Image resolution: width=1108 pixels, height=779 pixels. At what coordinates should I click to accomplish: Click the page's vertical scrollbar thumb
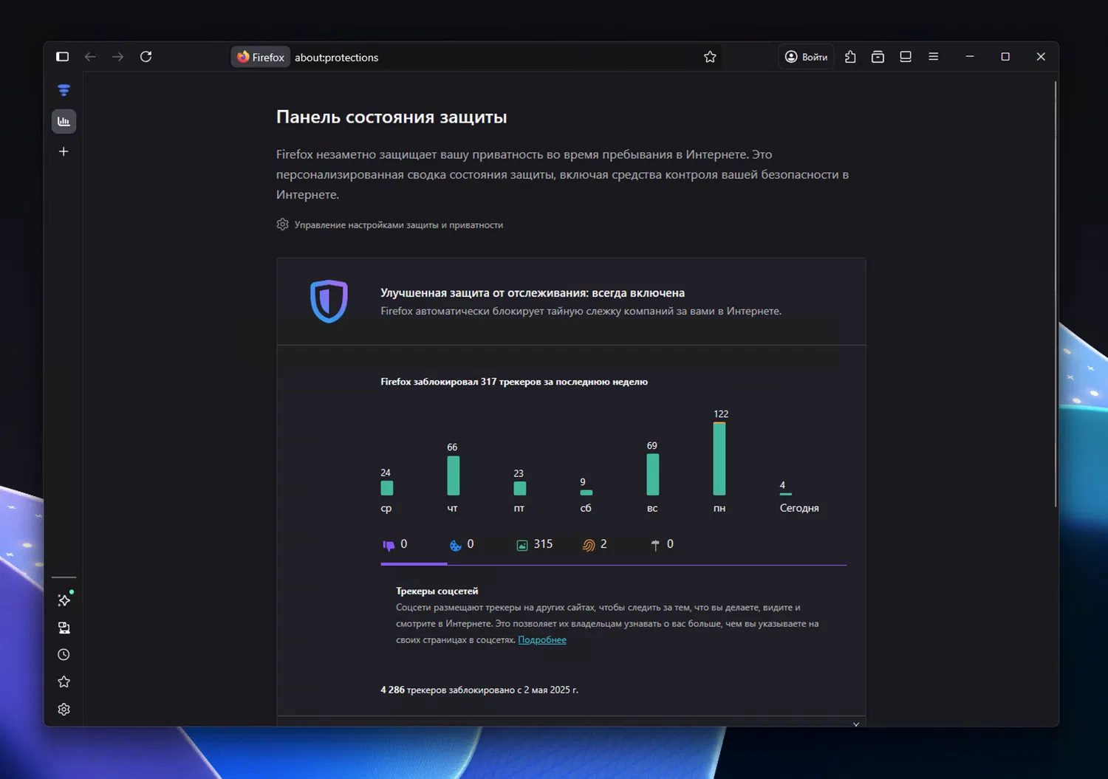click(1056, 294)
